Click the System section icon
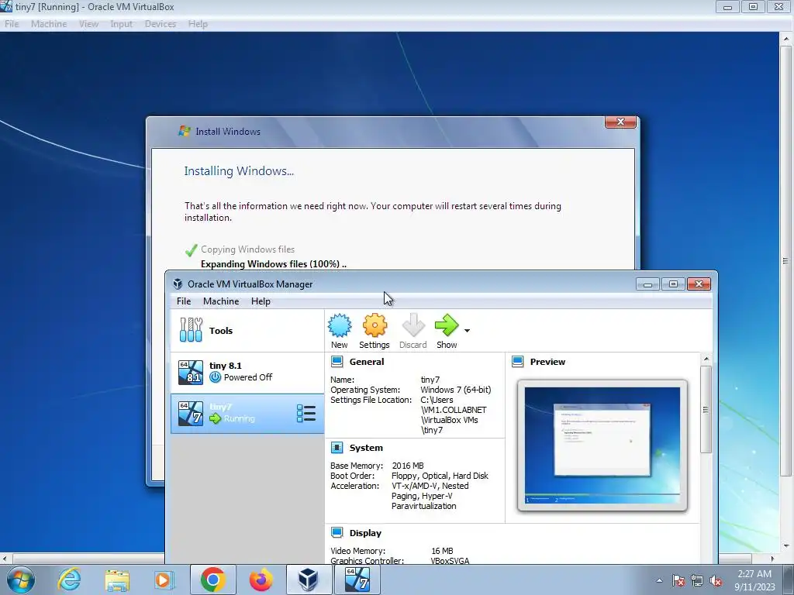Screen dimensions: 794x595 (x=337, y=448)
